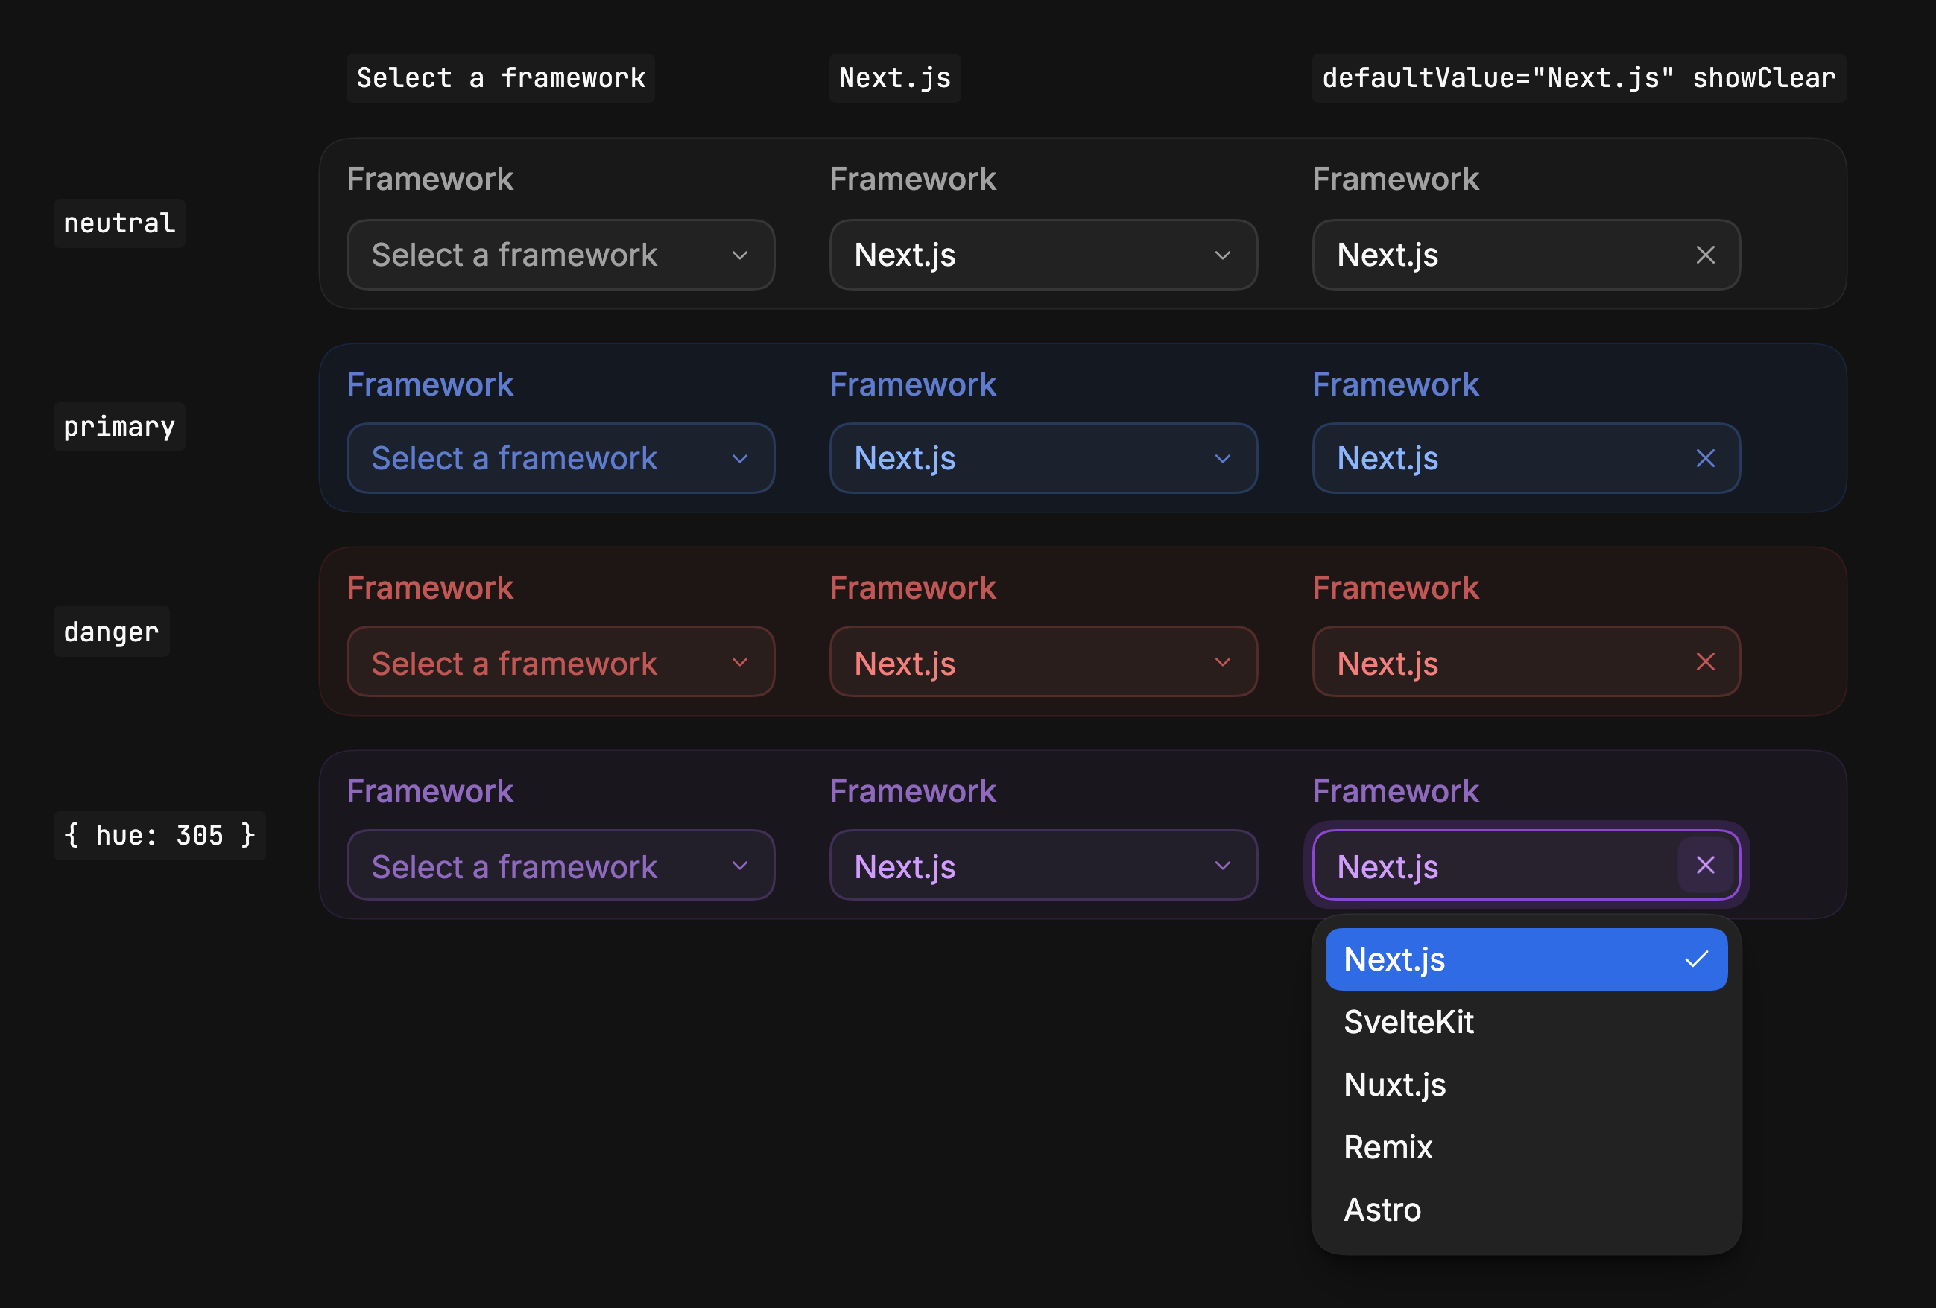1936x1308 pixels.
Task: Clear Next.js in the hue 305 select
Action: tap(1704, 865)
